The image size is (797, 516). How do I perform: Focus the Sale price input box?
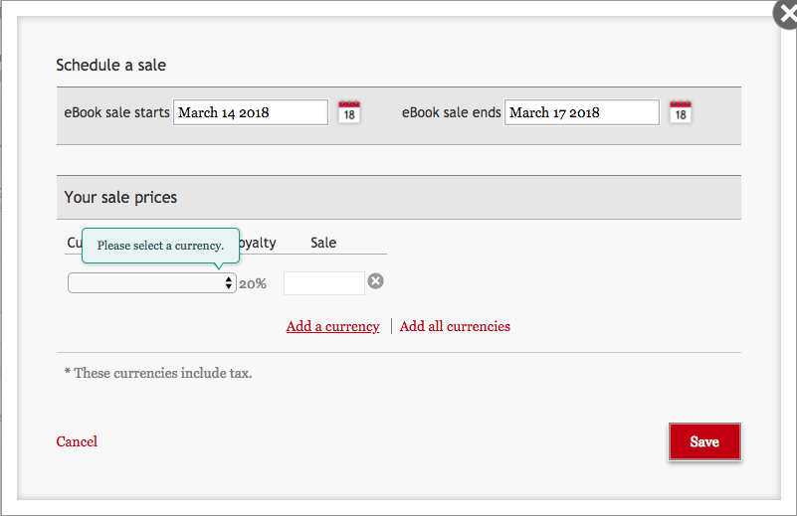tap(323, 283)
